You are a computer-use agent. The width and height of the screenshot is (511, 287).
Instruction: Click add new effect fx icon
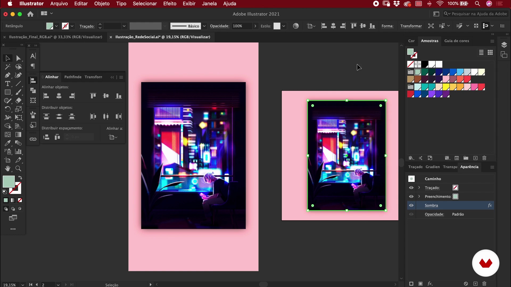point(430,284)
